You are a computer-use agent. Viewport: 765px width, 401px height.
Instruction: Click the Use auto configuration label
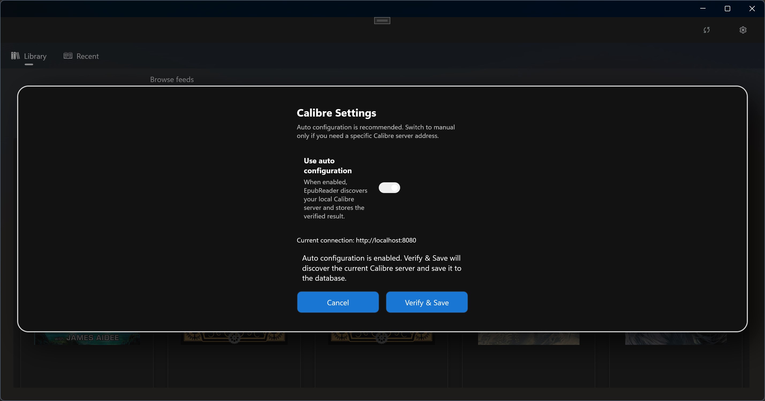(x=328, y=165)
